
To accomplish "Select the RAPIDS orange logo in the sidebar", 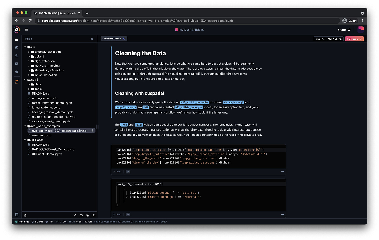I will point(17,81).
